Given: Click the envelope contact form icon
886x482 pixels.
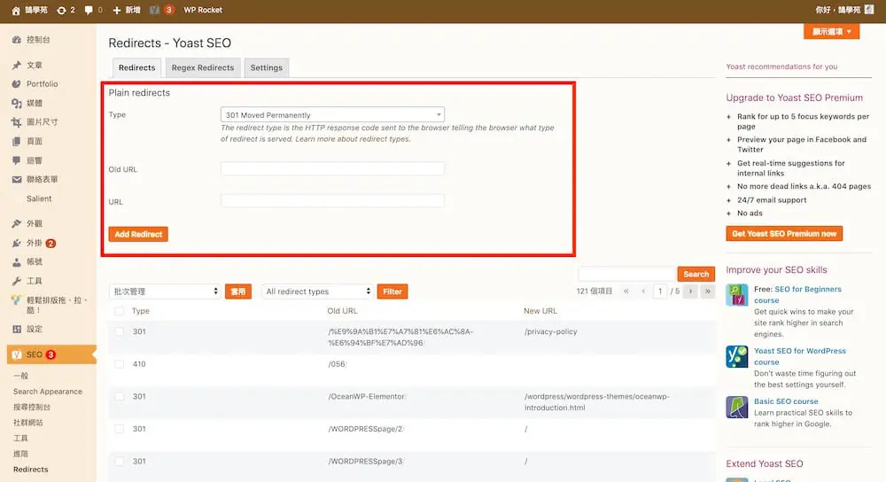Looking at the screenshot, I should [x=16, y=179].
